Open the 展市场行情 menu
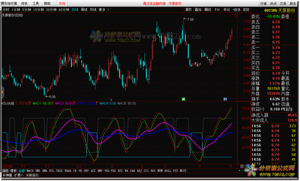Viewport: 300px width, 181px height. click(x=9, y=3)
